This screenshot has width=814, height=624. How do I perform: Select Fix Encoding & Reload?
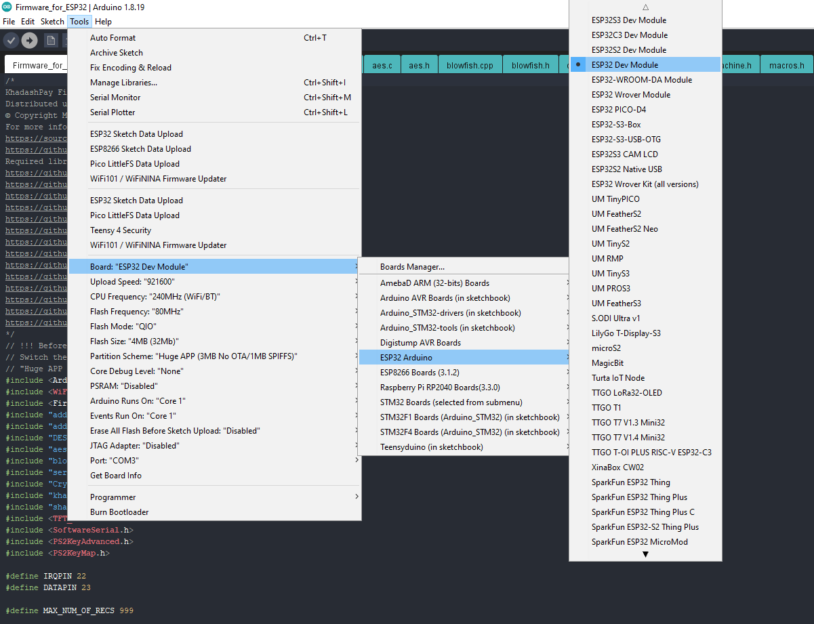215,68
